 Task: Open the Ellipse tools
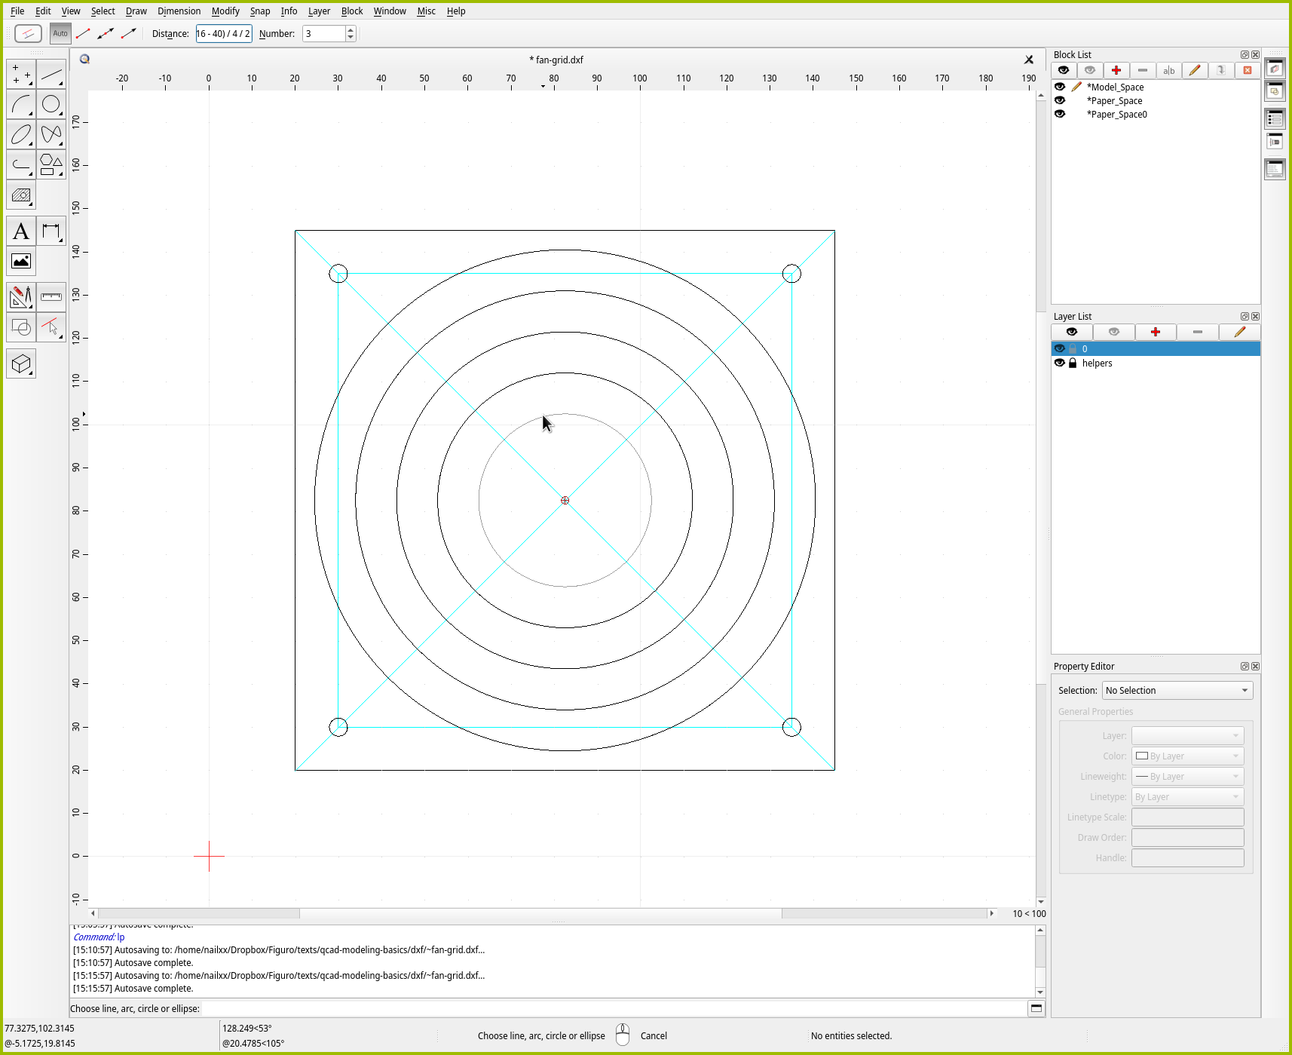pos(21,134)
